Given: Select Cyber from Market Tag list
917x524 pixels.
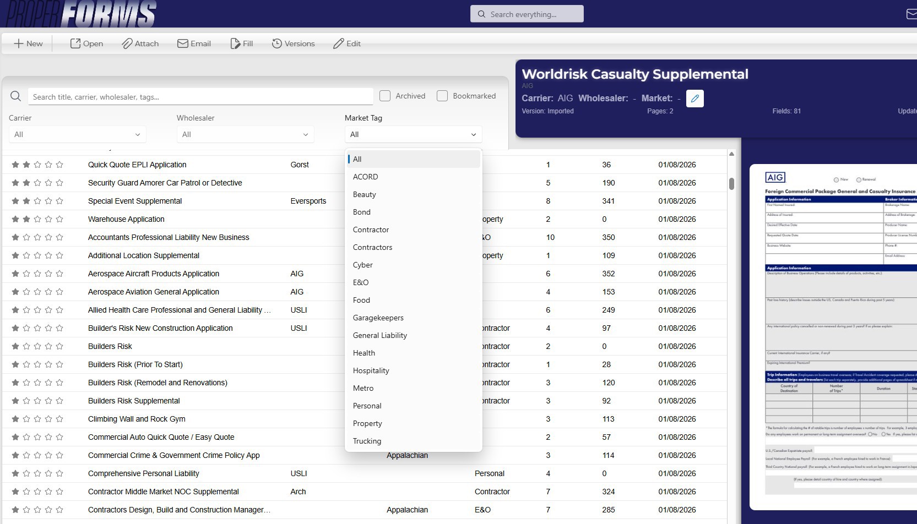Looking at the screenshot, I should pyautogui.click(x=363, y=265).
